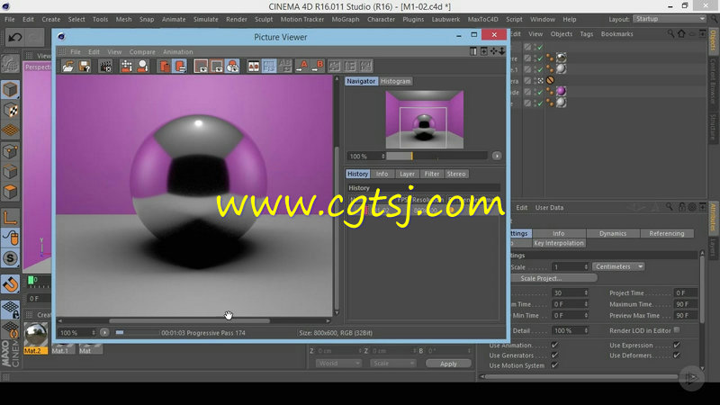
Task: Toggle visibility dots of magenta material object
Action: point(535,92)
